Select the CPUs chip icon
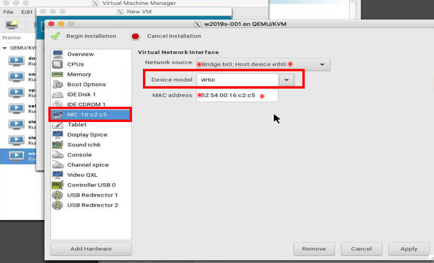The height and width of the screenshot is (263, 434). (x=58, y=64)
